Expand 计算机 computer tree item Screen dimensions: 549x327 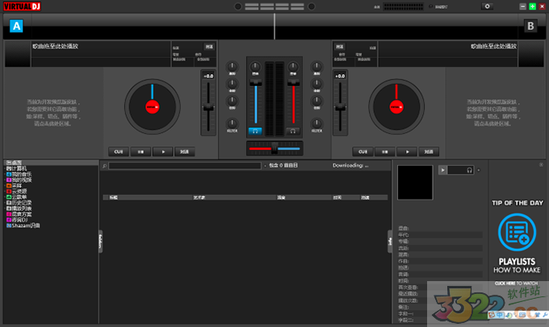(16, 169)
